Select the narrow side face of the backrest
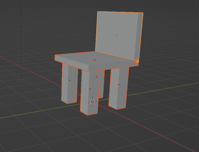The width and height of the screenshot is (199, 152). [x=139, y=37]
